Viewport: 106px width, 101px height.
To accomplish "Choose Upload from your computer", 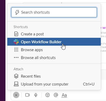I will coord(54,84).
